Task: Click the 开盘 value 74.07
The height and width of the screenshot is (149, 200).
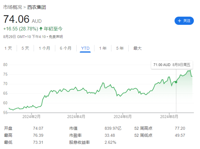Action: tap(38, 128)
